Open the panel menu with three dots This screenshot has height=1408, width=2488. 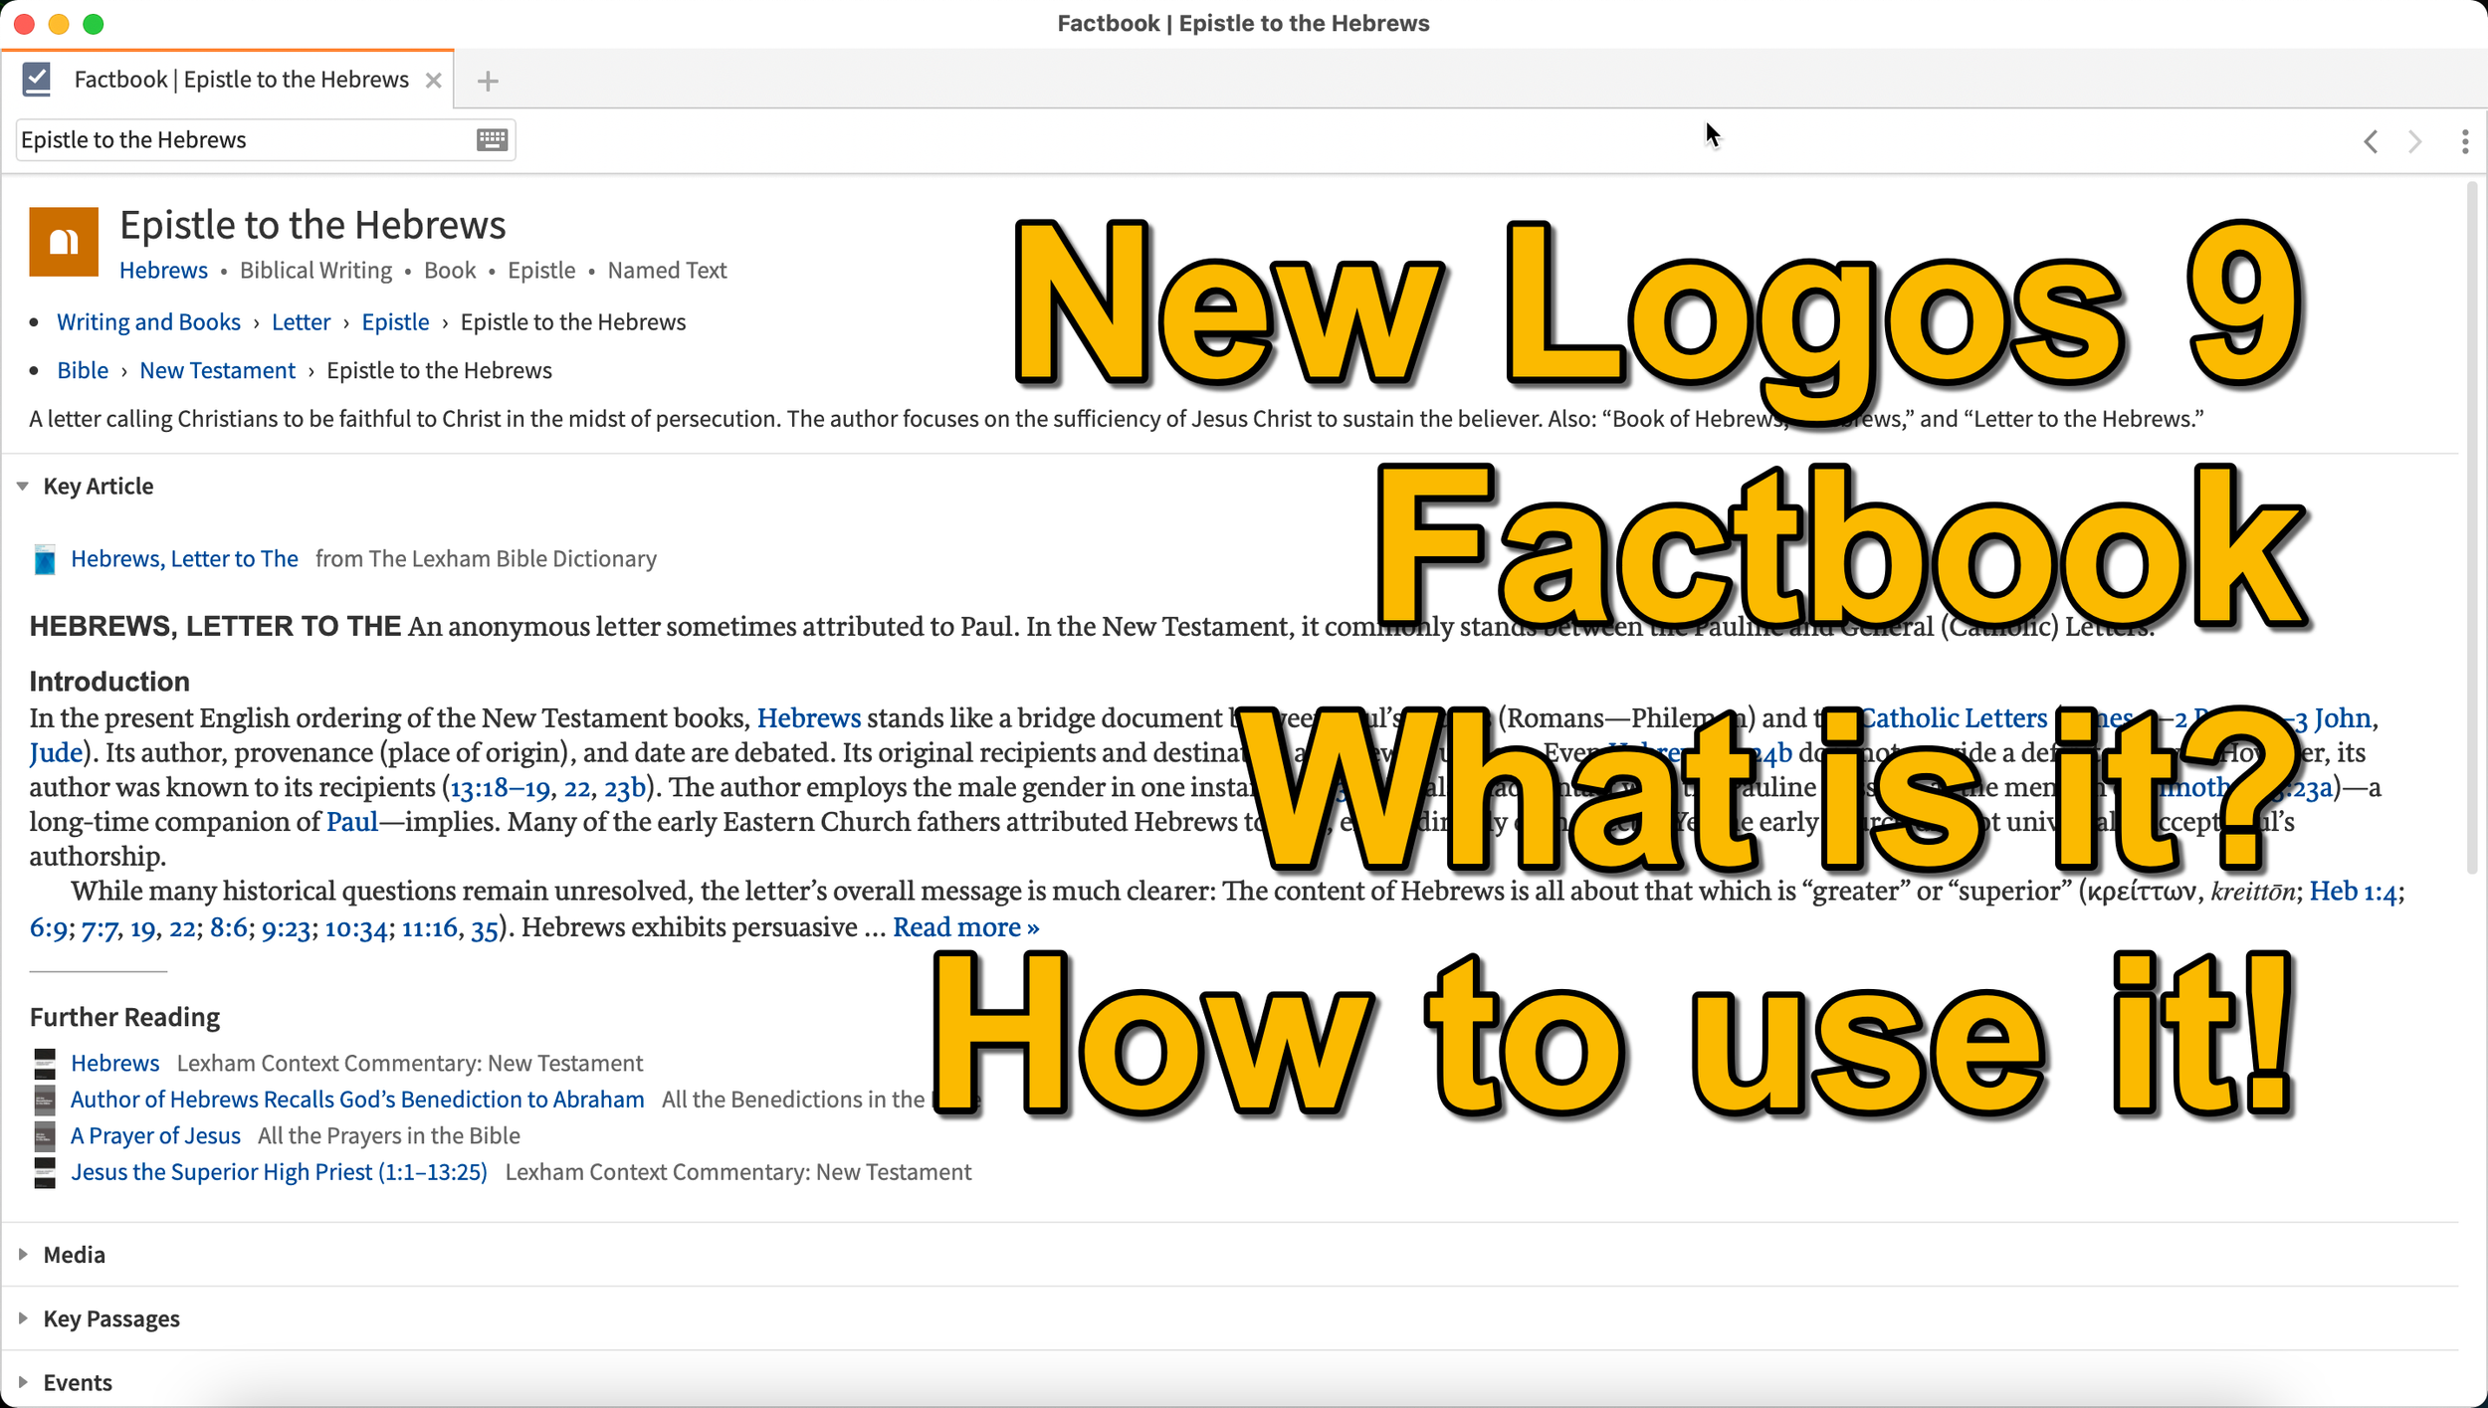point(2465,141)
